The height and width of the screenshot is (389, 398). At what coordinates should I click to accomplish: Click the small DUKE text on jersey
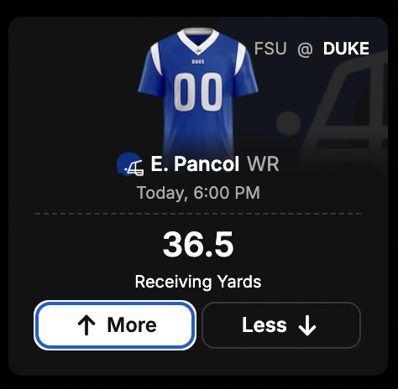pyautogui.click(x=198, y=61)
